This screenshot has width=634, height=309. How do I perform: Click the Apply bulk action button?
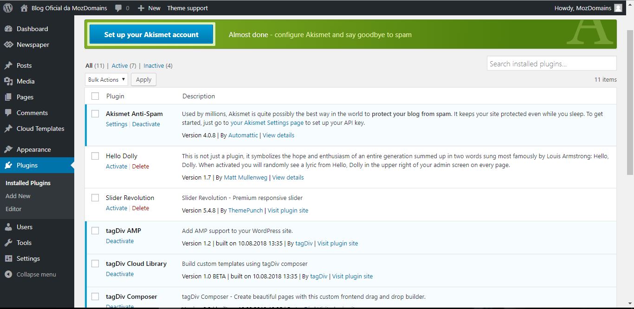pyautogui.click(x=143, y=79)
